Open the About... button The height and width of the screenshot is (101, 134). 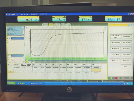click(x=126, y=67)
